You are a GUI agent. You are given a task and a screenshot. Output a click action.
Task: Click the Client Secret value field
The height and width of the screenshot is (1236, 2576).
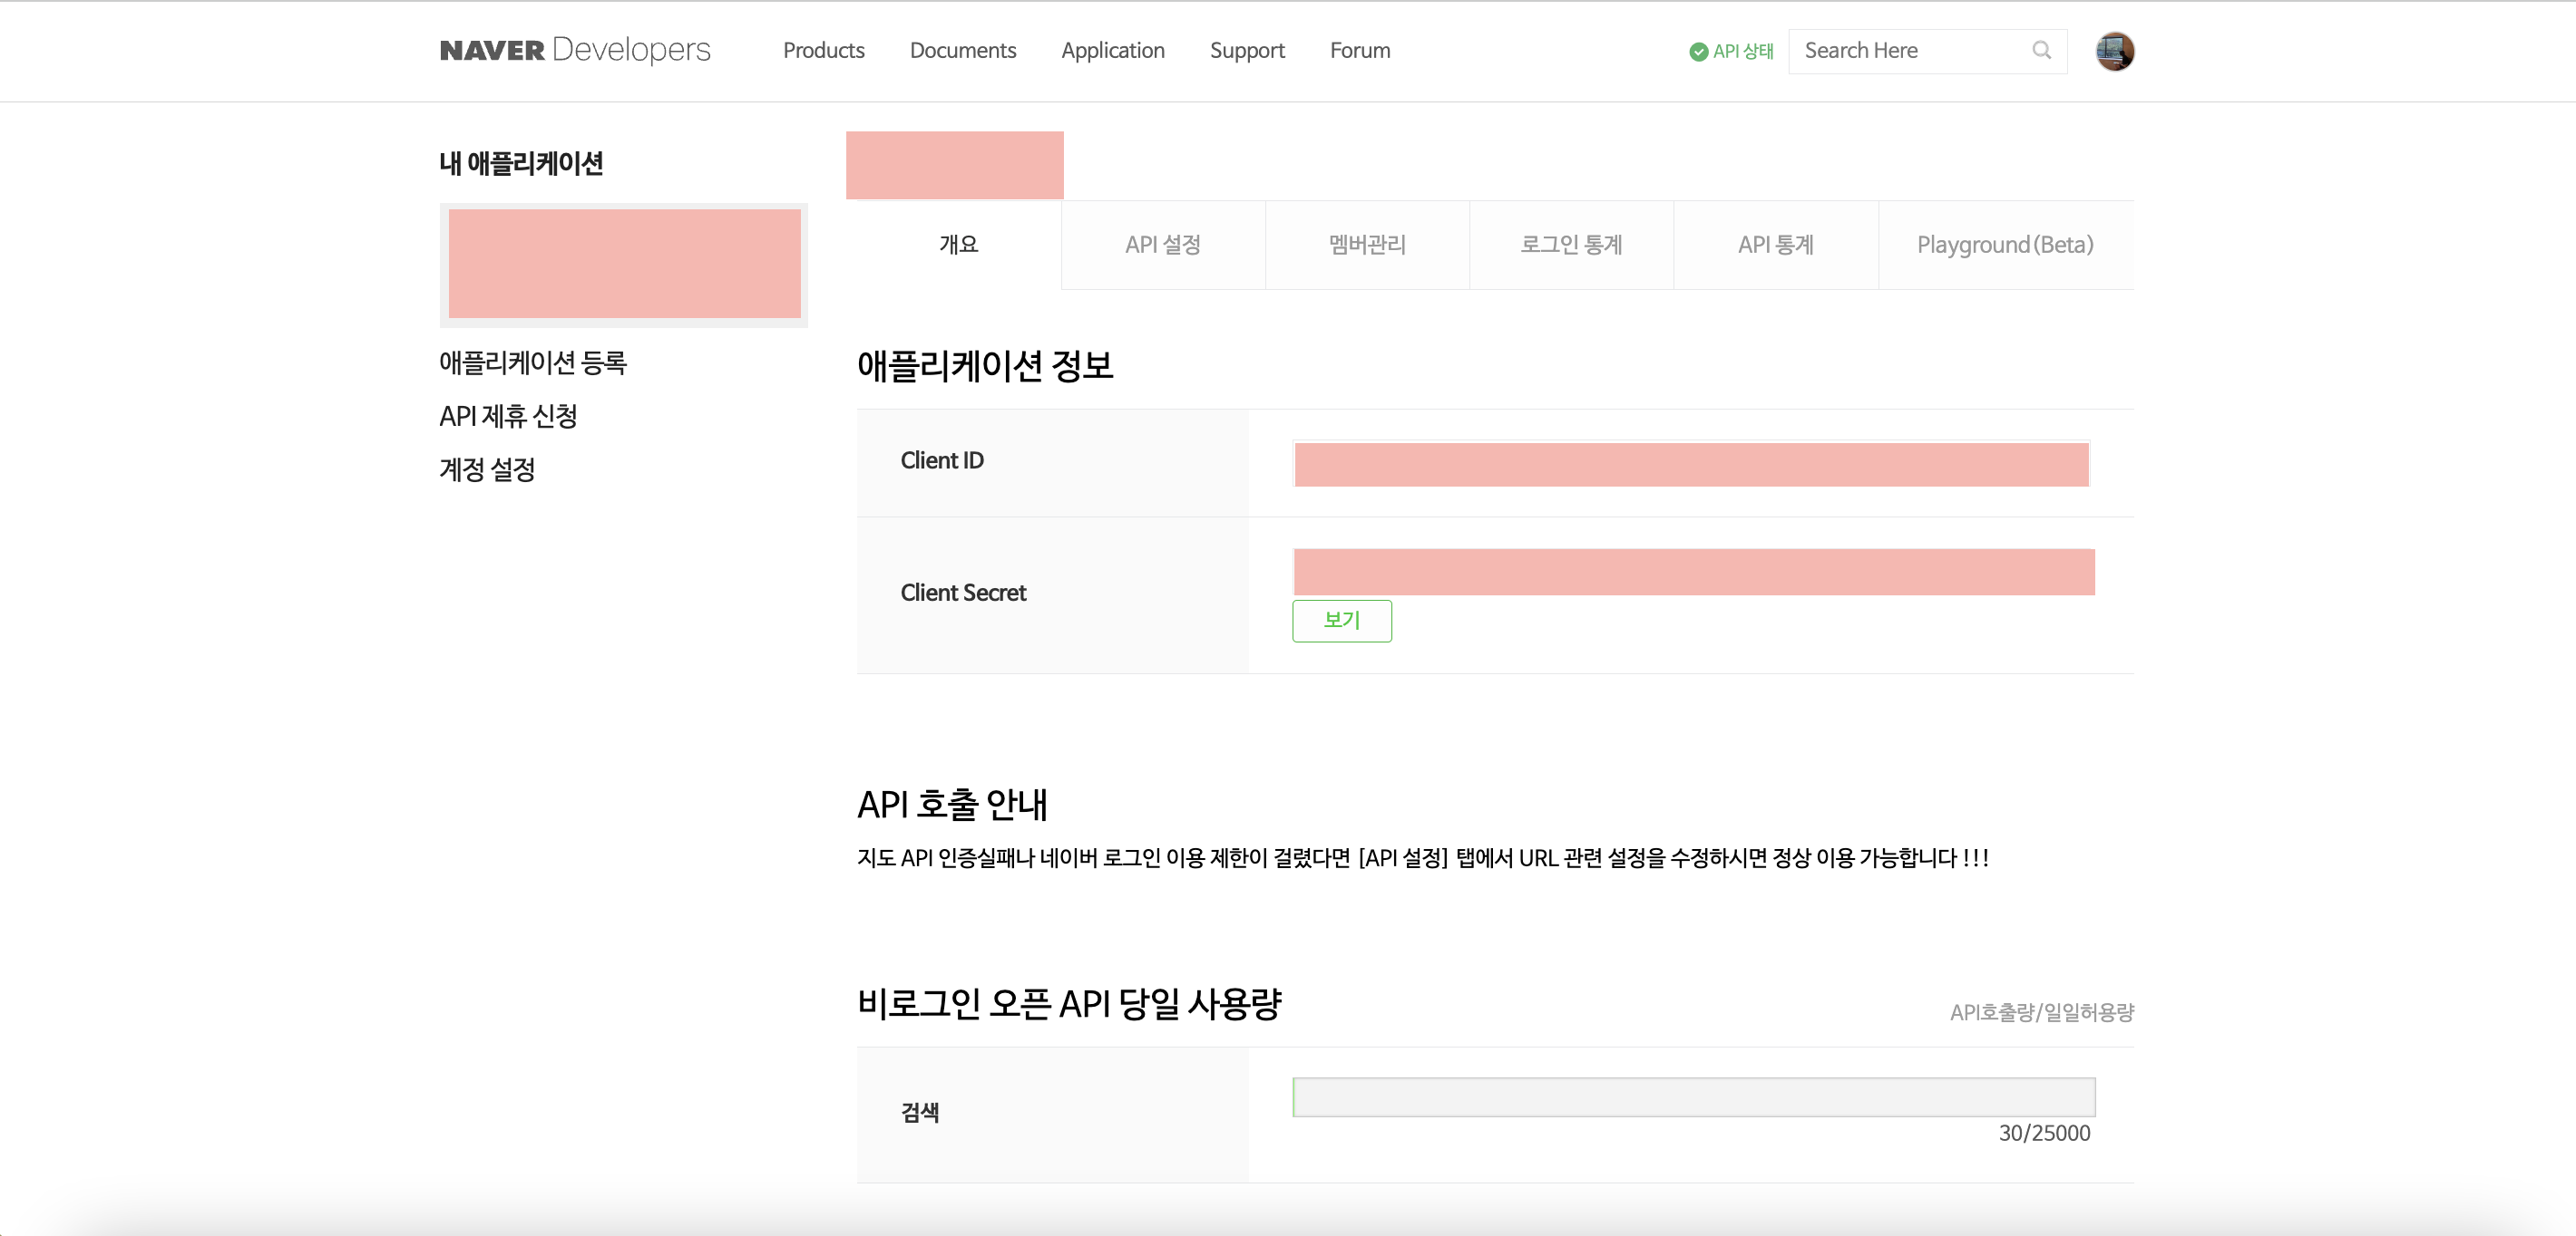click(1693, 572)
